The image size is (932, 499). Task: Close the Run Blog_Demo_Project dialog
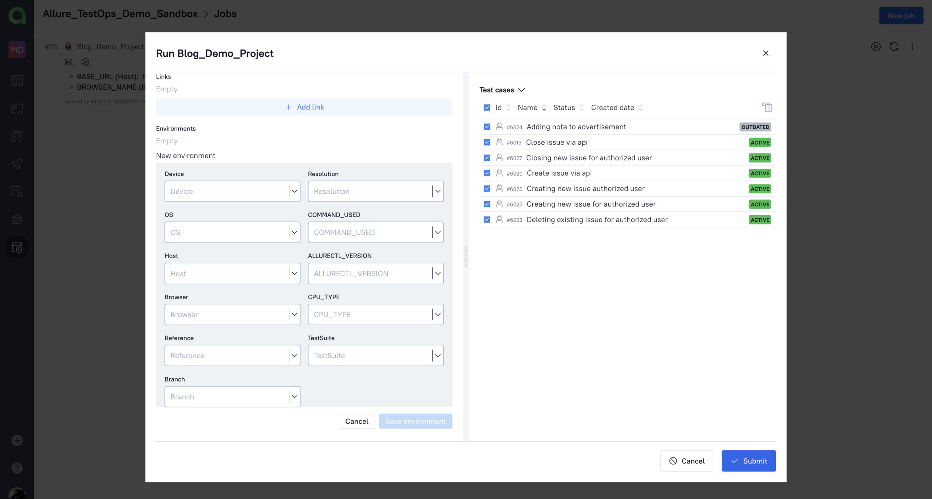click(x=766, y=53)
